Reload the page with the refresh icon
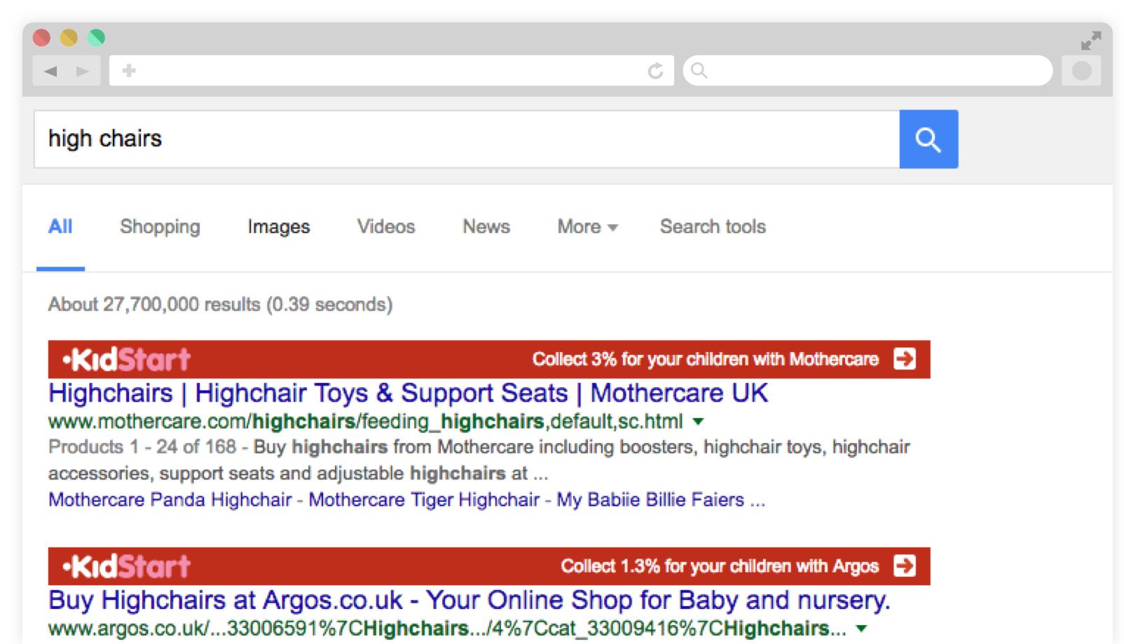 (655, 70)
